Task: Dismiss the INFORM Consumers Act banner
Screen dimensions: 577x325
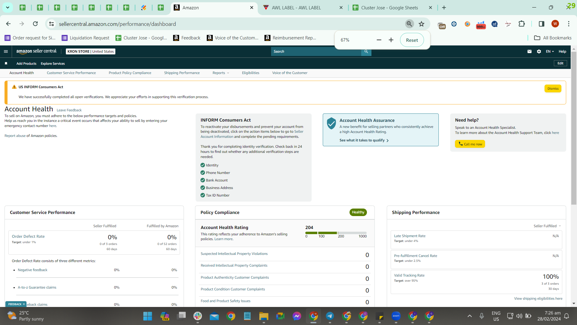Action: 553,88
